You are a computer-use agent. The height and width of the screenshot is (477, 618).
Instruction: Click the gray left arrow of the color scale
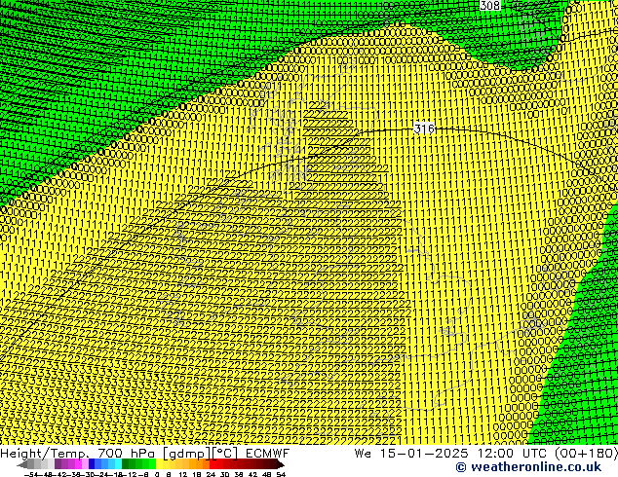click(x=21, y=464)
